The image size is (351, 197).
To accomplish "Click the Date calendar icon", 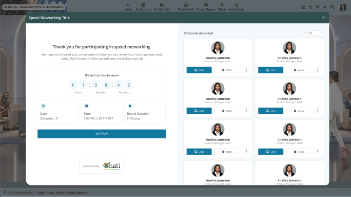I will point(43,106).
